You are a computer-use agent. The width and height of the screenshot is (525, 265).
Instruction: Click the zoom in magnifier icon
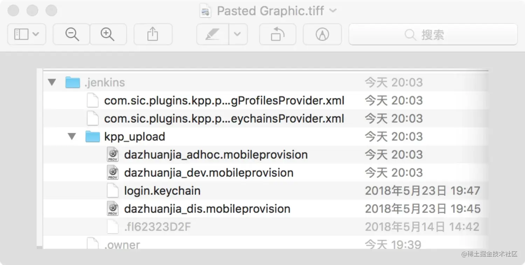pyautogui.click(x=108, y=34)
